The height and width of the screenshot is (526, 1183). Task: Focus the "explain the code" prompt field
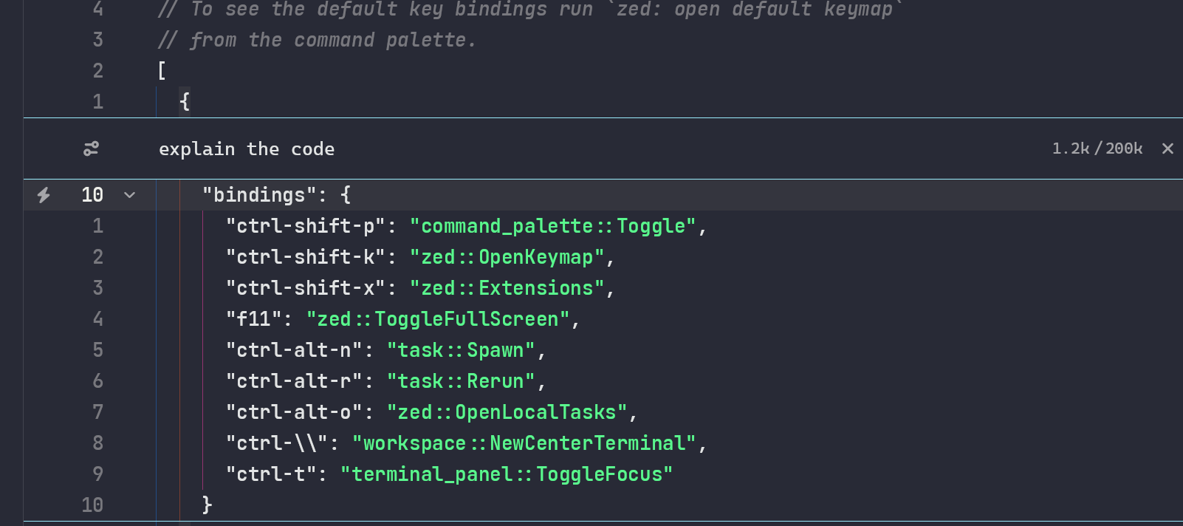point(247,149)
